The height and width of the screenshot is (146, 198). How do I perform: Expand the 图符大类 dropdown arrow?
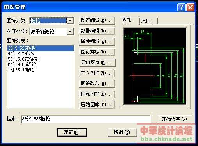70,21
